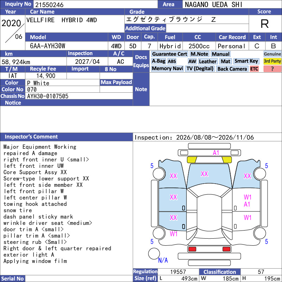Image resolution: width=282 pixels, height=282 pixels.
Task: Click the Serial No field
Action: [79, 278]
